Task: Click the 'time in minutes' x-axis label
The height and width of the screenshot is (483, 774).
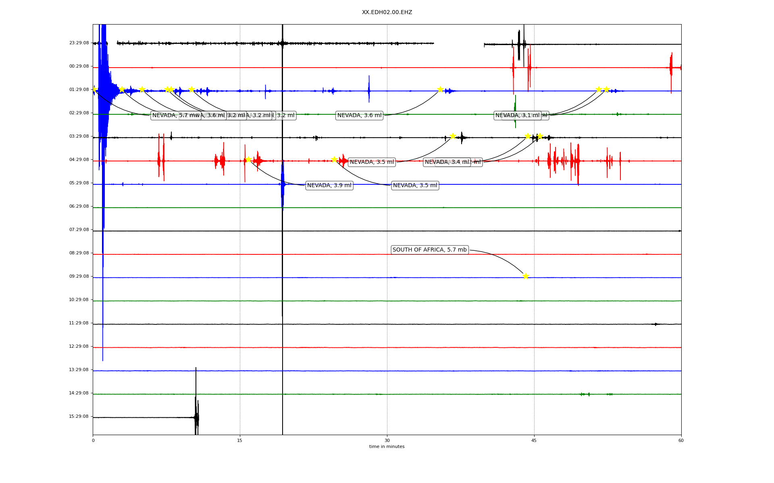Action: pos(387,447)
